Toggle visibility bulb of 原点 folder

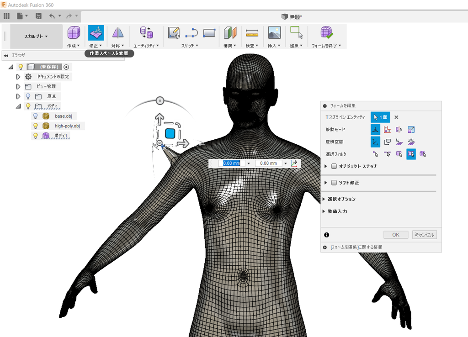[28, 96]
